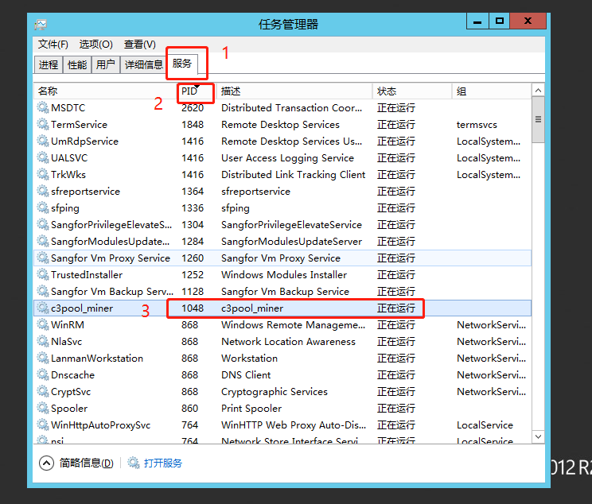
Task: Sort by the 名称 column header
Action: click(x=48, y=91)
